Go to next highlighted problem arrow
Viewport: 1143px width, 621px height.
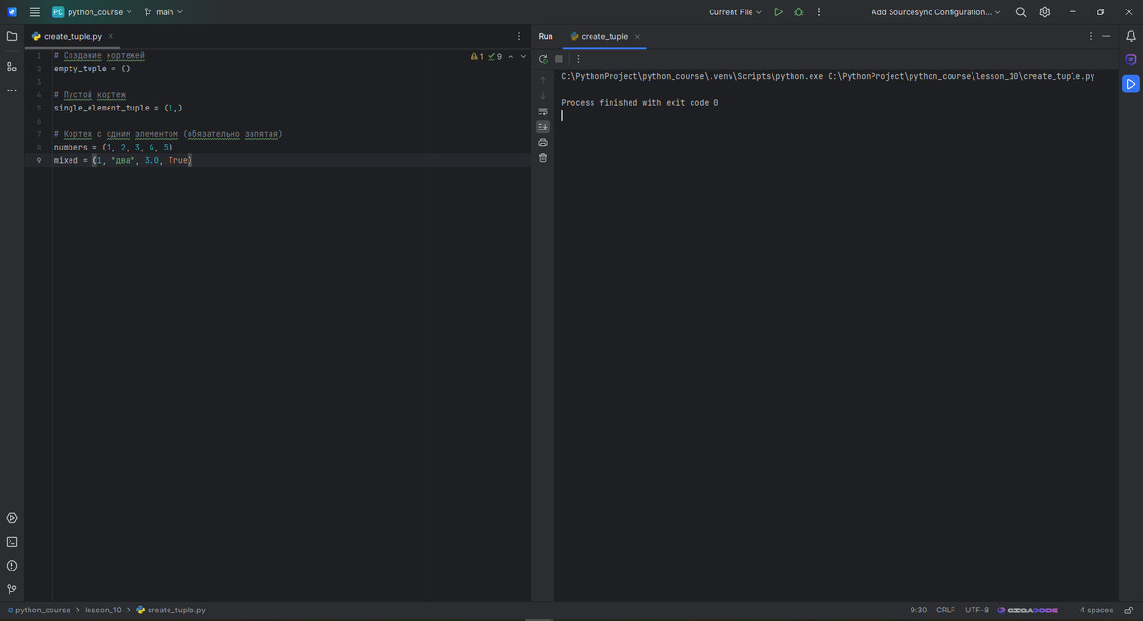tap(523, 57)
